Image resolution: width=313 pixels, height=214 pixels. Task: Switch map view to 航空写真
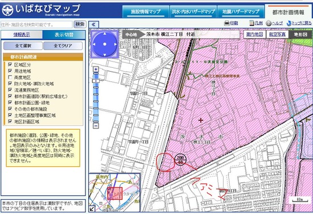coord(277,35)
